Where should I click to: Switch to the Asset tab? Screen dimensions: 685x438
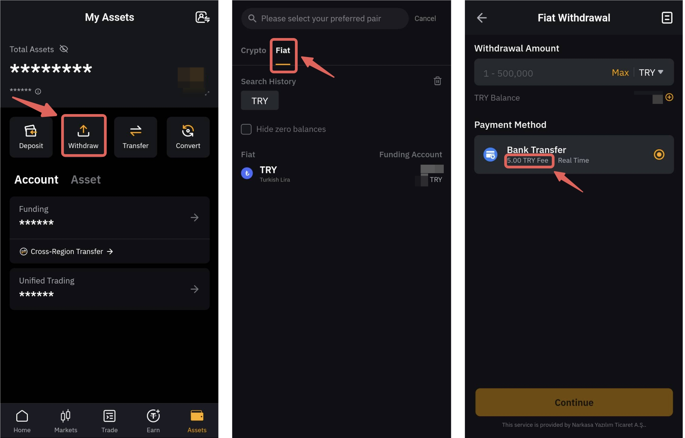(x=86, y=180)
